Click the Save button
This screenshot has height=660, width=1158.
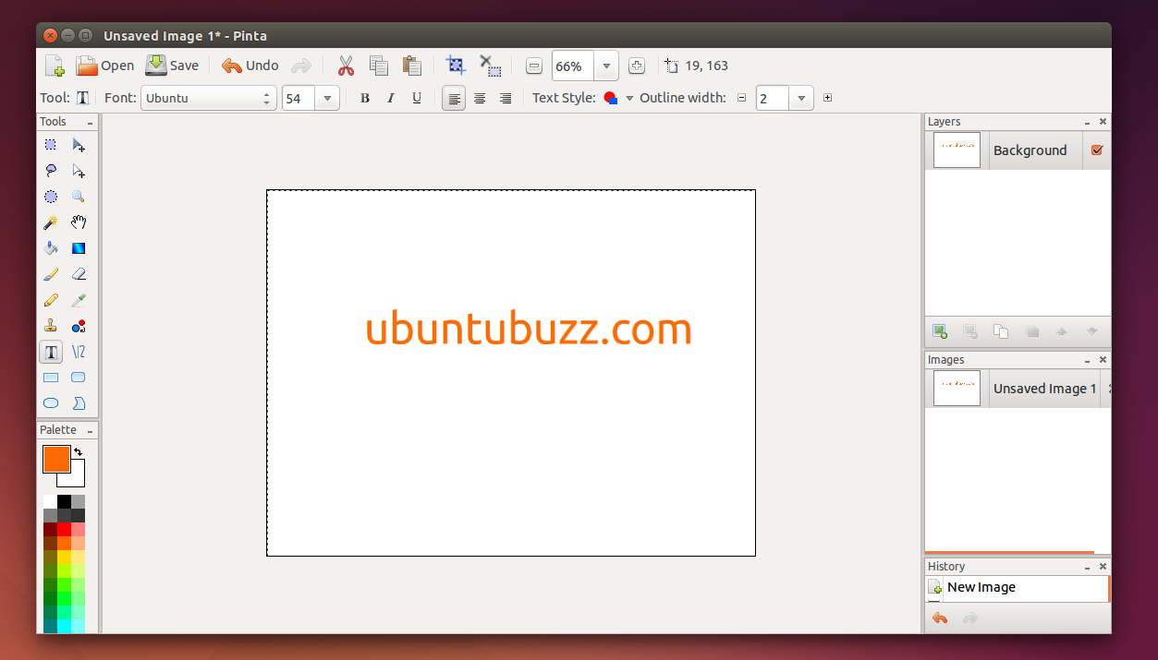[172, 66]
